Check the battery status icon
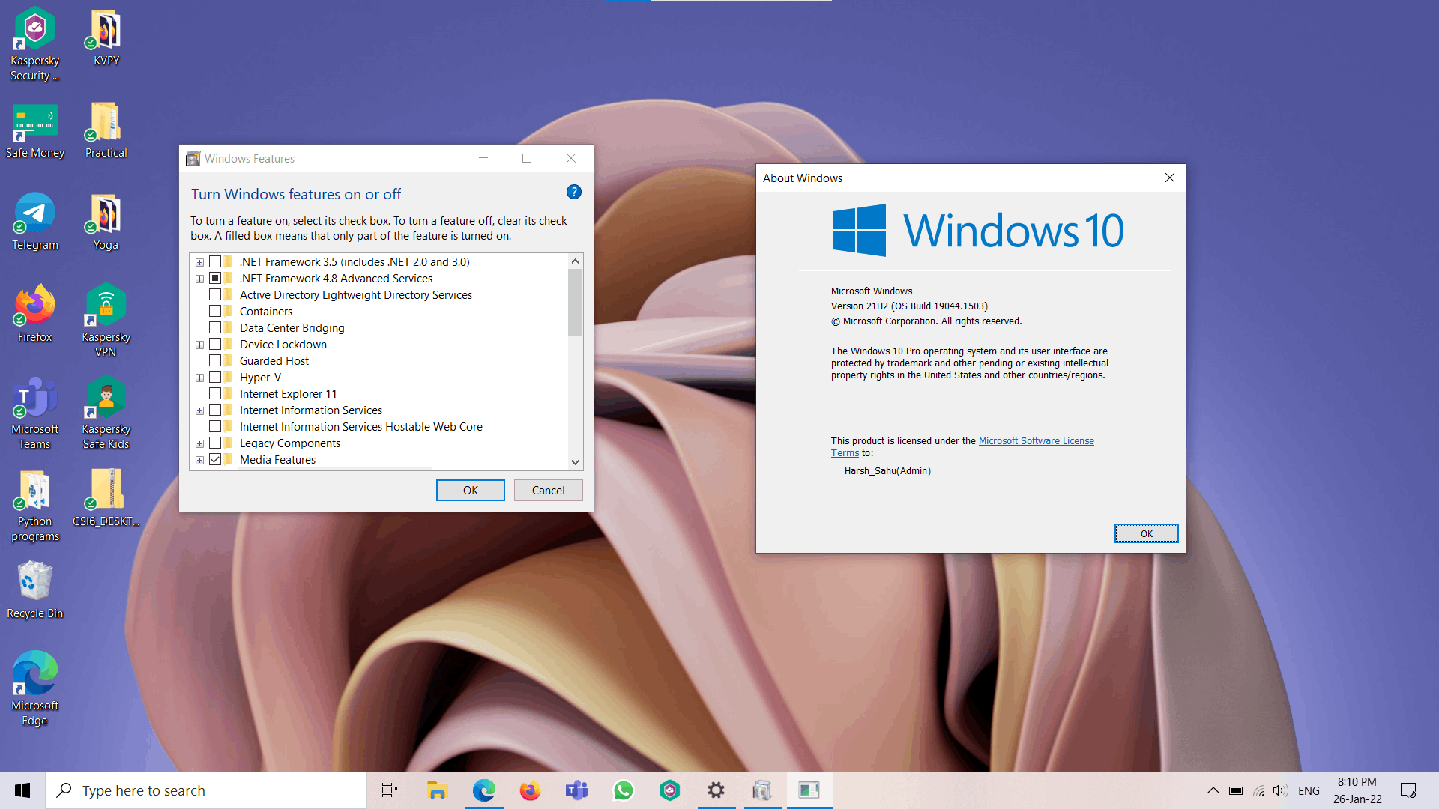Image resolution: width=1439 pixels, height=809 pixels. 1236,790
